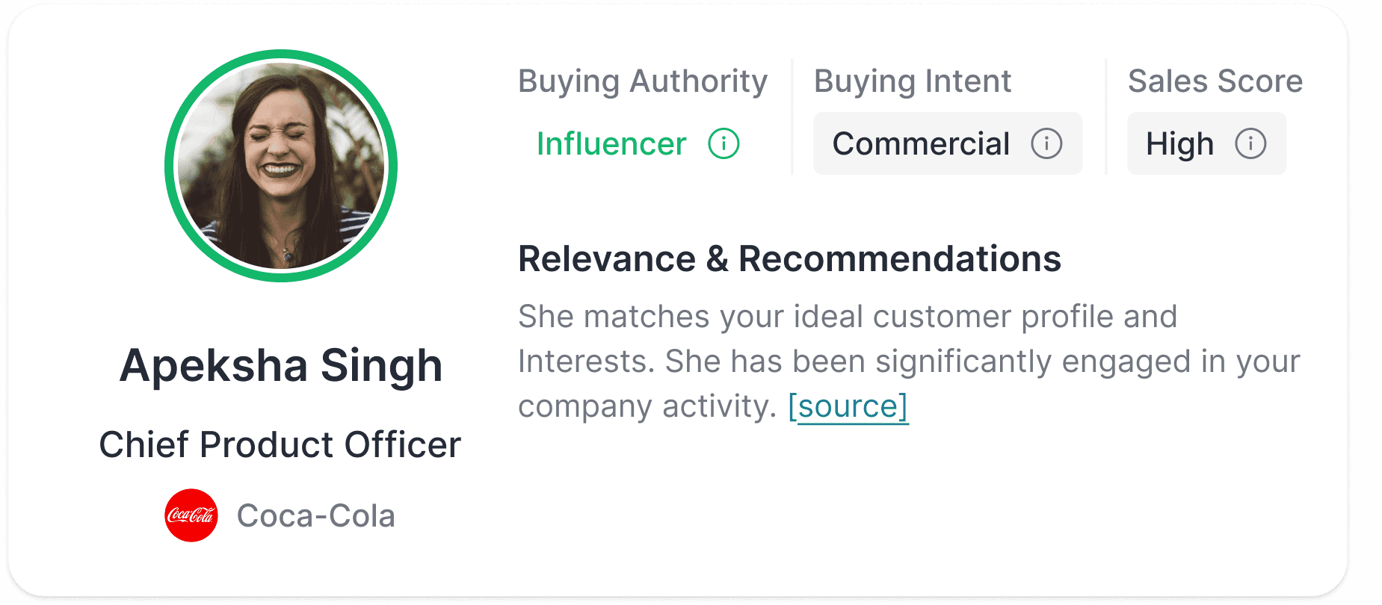Screen dimensions: 1382x605
Task: Click the Commercial intent badge text
Action: [921, 143]
